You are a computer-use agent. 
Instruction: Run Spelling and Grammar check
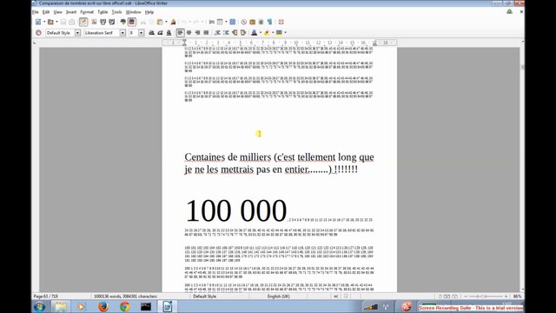[123, 22]
